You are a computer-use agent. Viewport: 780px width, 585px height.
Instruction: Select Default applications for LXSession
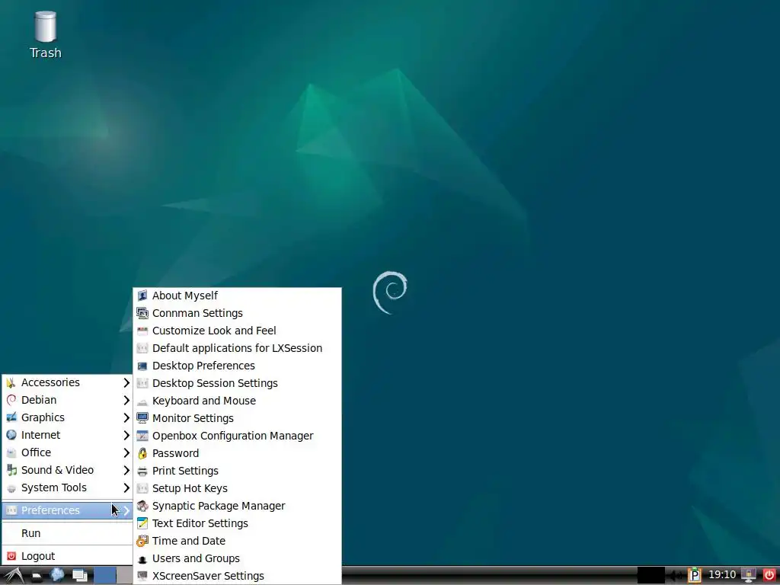coord(238,348)
